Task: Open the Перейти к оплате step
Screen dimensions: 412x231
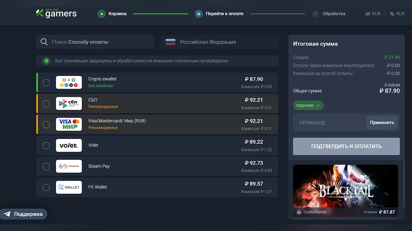Action: click(x=224, y=14)
